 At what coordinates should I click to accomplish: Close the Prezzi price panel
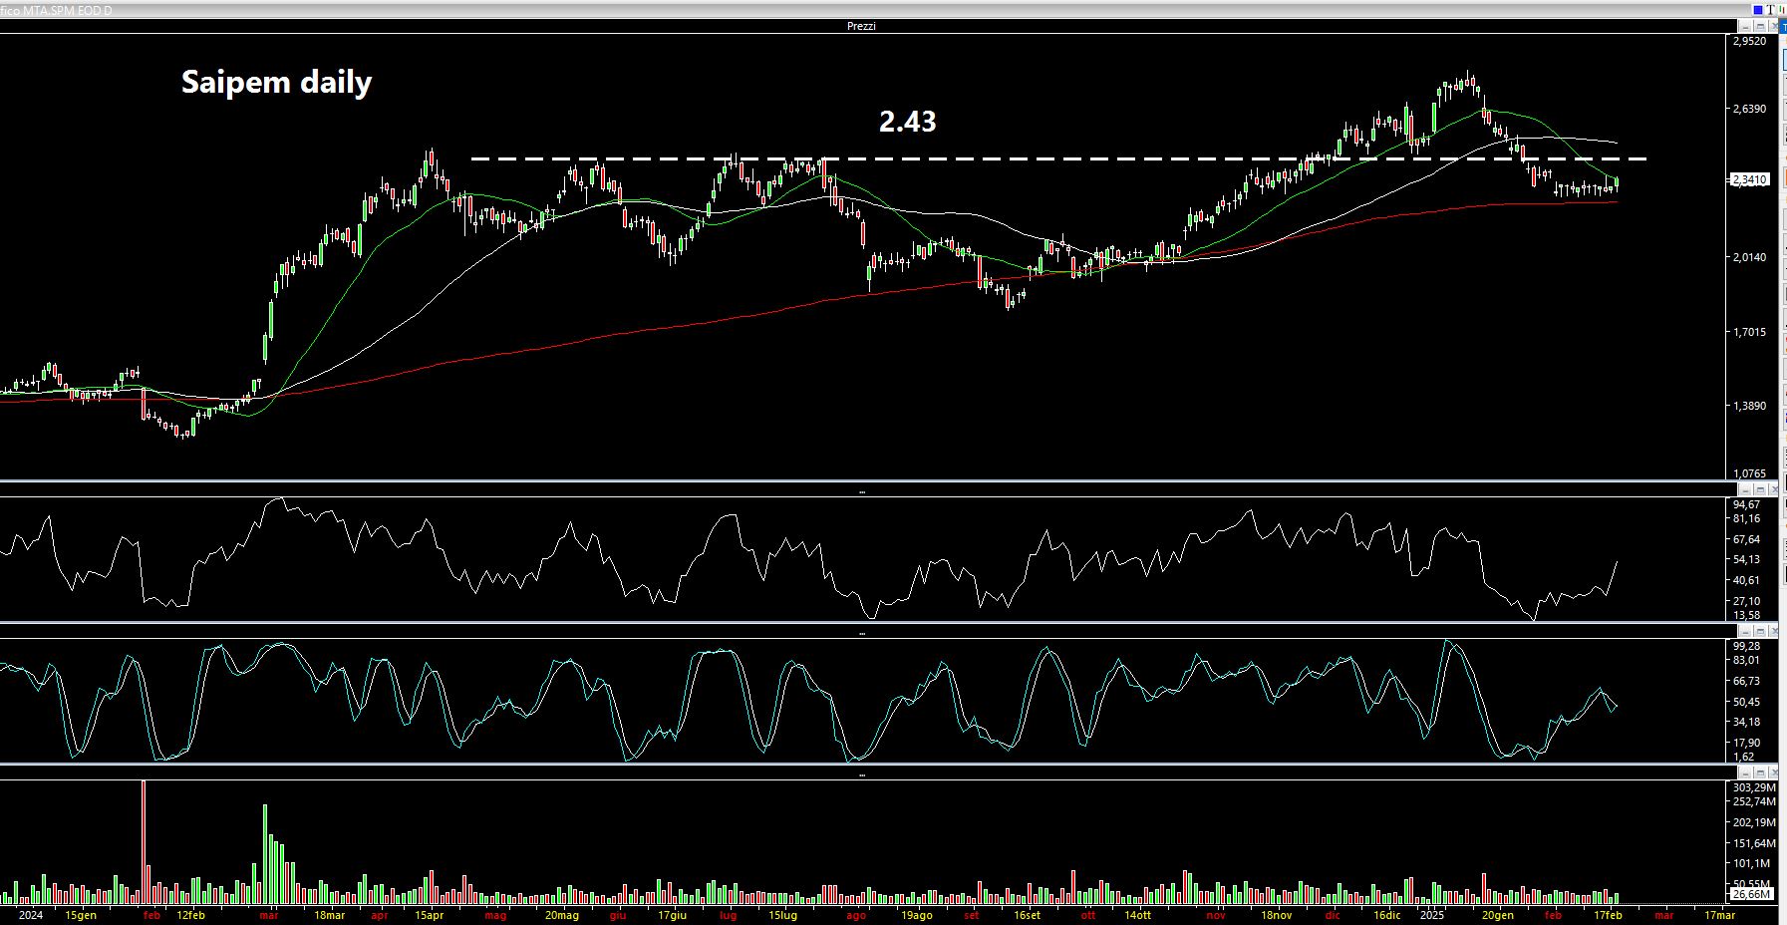[x=1774, y=26]
